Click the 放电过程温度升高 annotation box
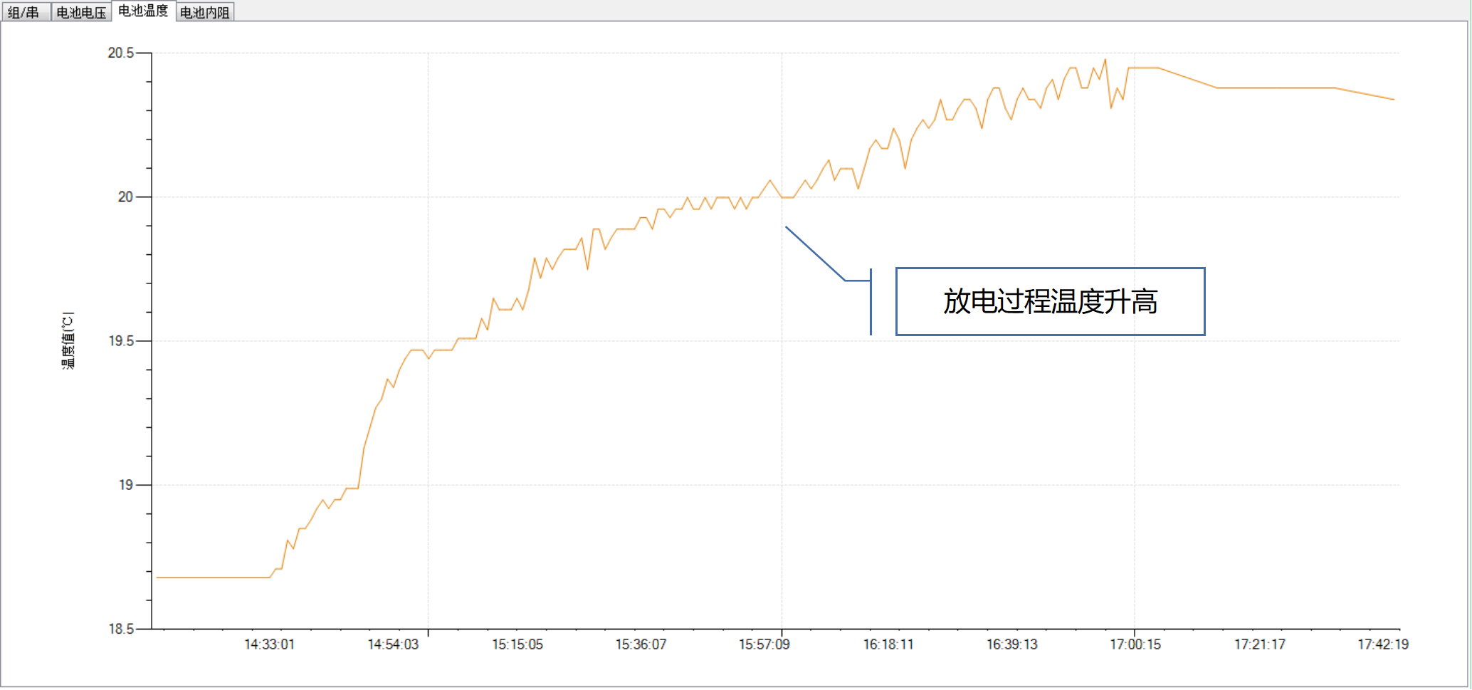 pyautogui.click(x=1050, y=301)
